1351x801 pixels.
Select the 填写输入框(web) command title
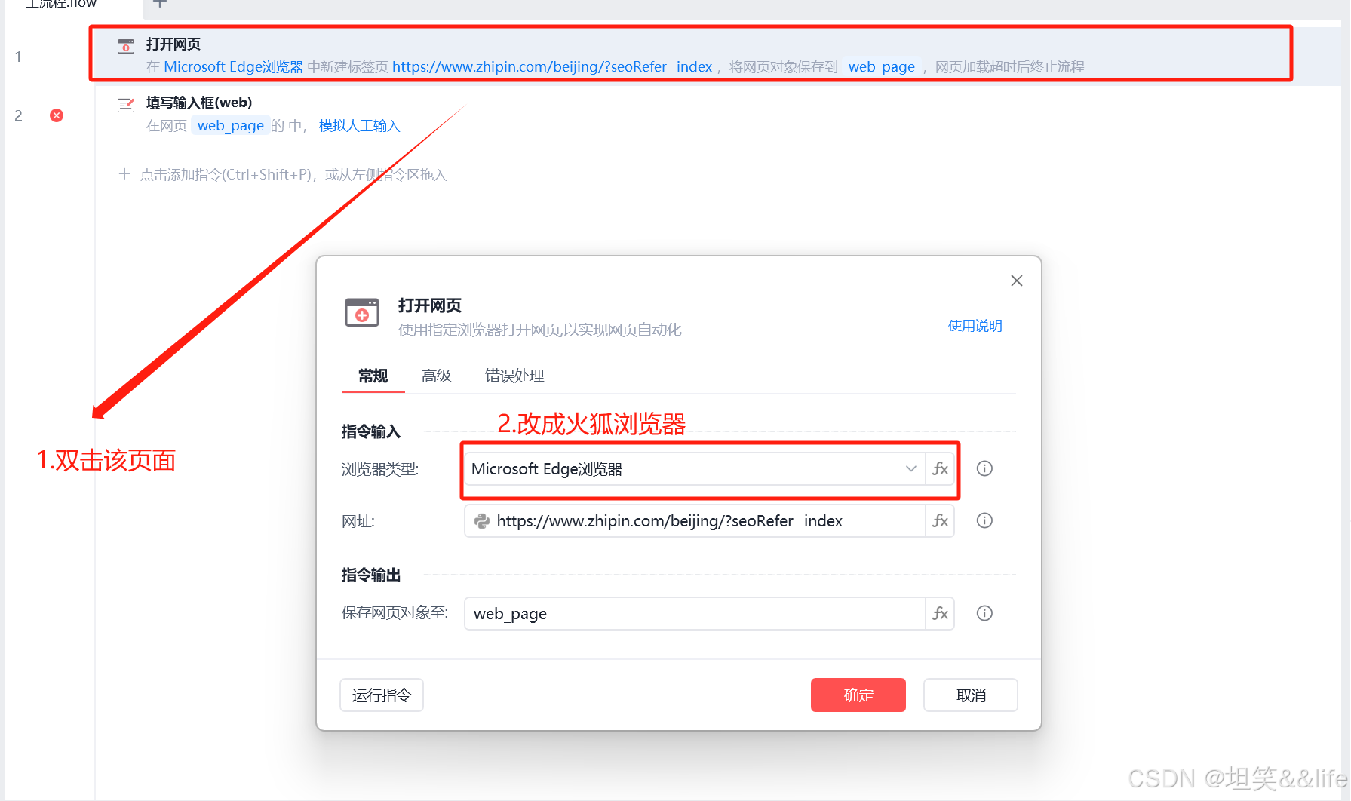[199, 103]
